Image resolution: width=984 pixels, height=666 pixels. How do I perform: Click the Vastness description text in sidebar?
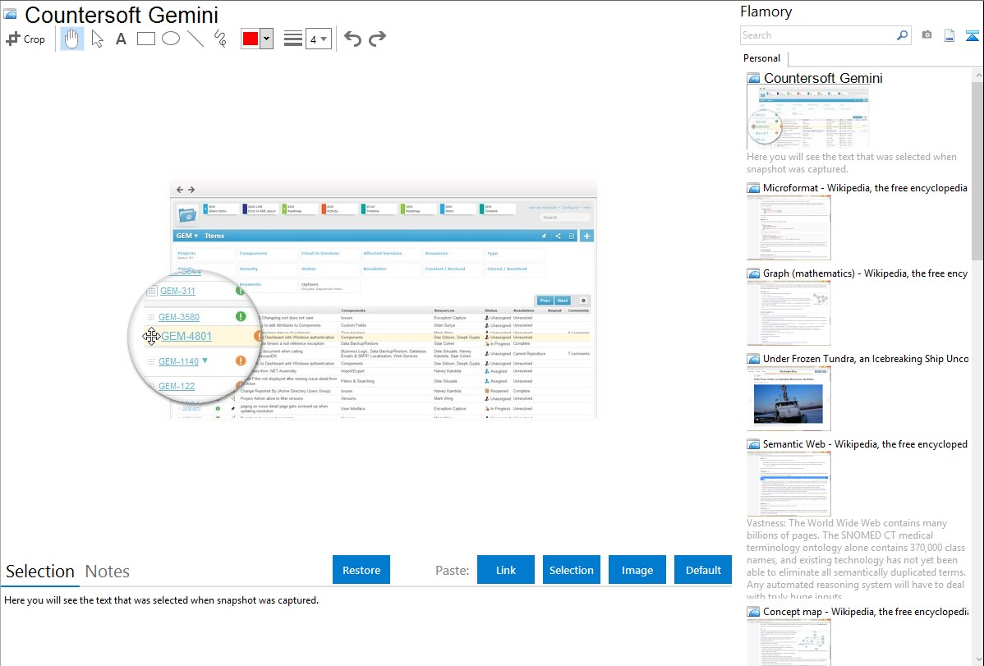(856, 559)
